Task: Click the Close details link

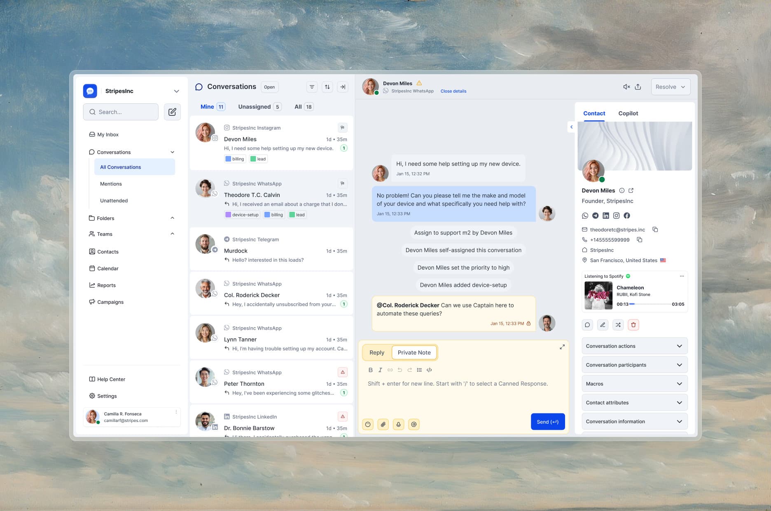Action: coord(453,91)
